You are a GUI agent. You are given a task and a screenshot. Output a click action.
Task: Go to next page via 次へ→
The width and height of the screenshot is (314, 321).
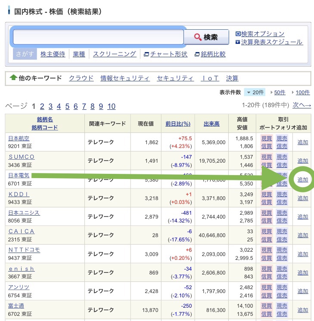(x=302, y=105)
